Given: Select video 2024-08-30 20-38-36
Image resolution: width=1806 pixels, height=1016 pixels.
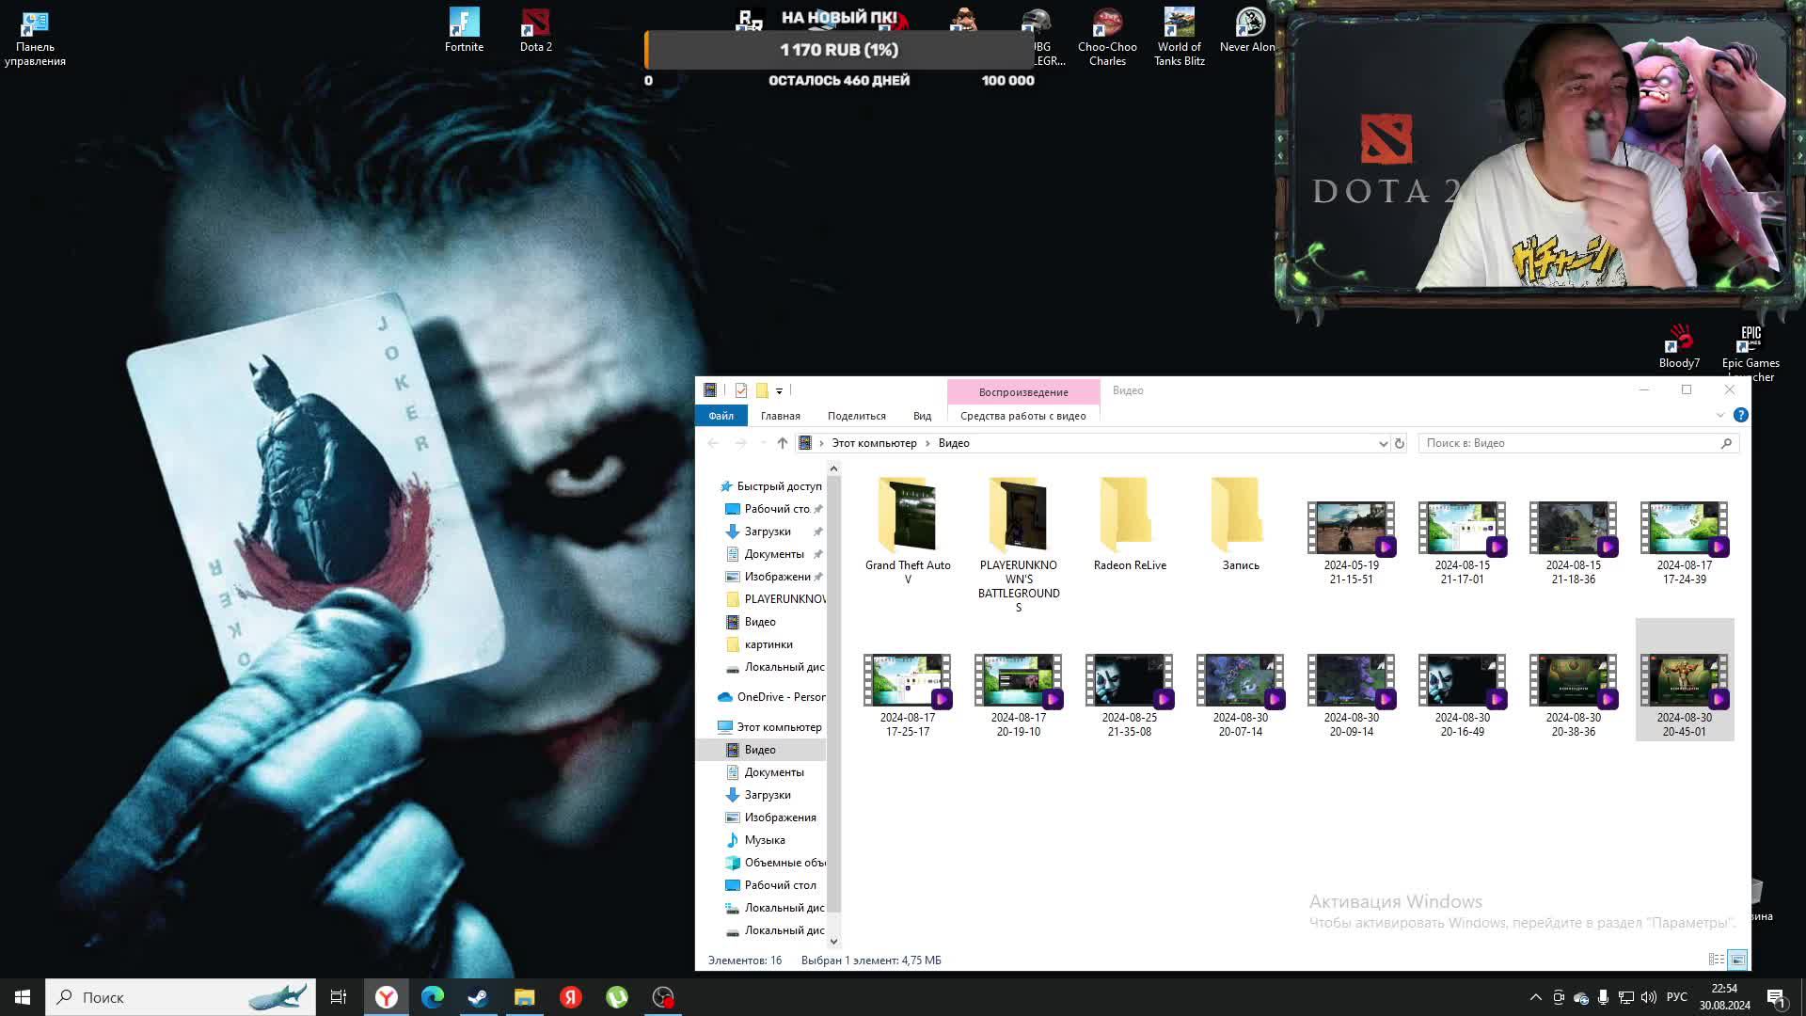Looking at the screenshot, I should tap(1574, 695).
